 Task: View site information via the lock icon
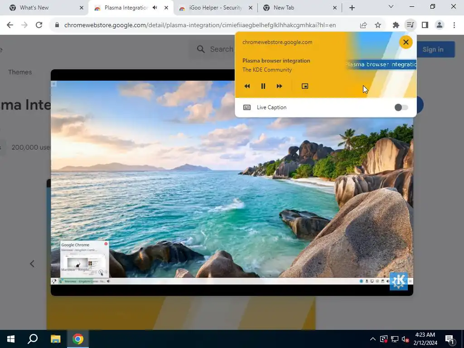click(57, 25)
